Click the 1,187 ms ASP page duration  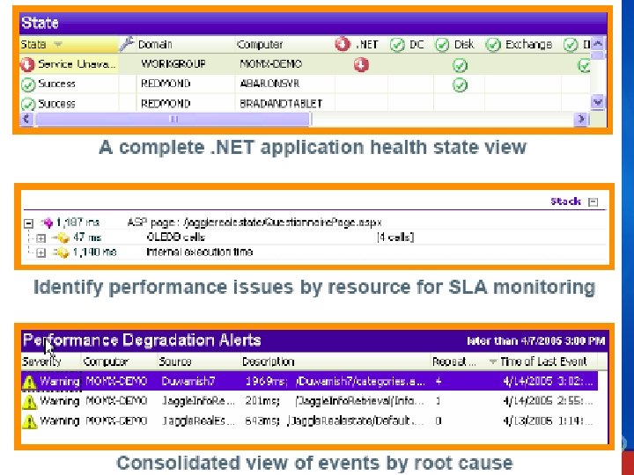point(78,223)
